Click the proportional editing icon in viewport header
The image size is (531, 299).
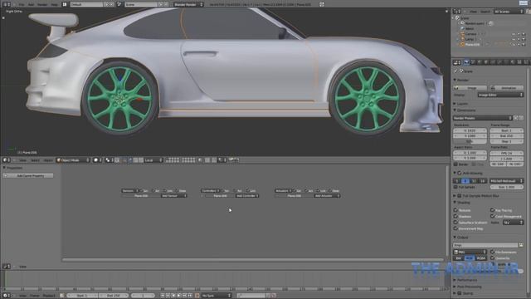click(x=207, y=160)
